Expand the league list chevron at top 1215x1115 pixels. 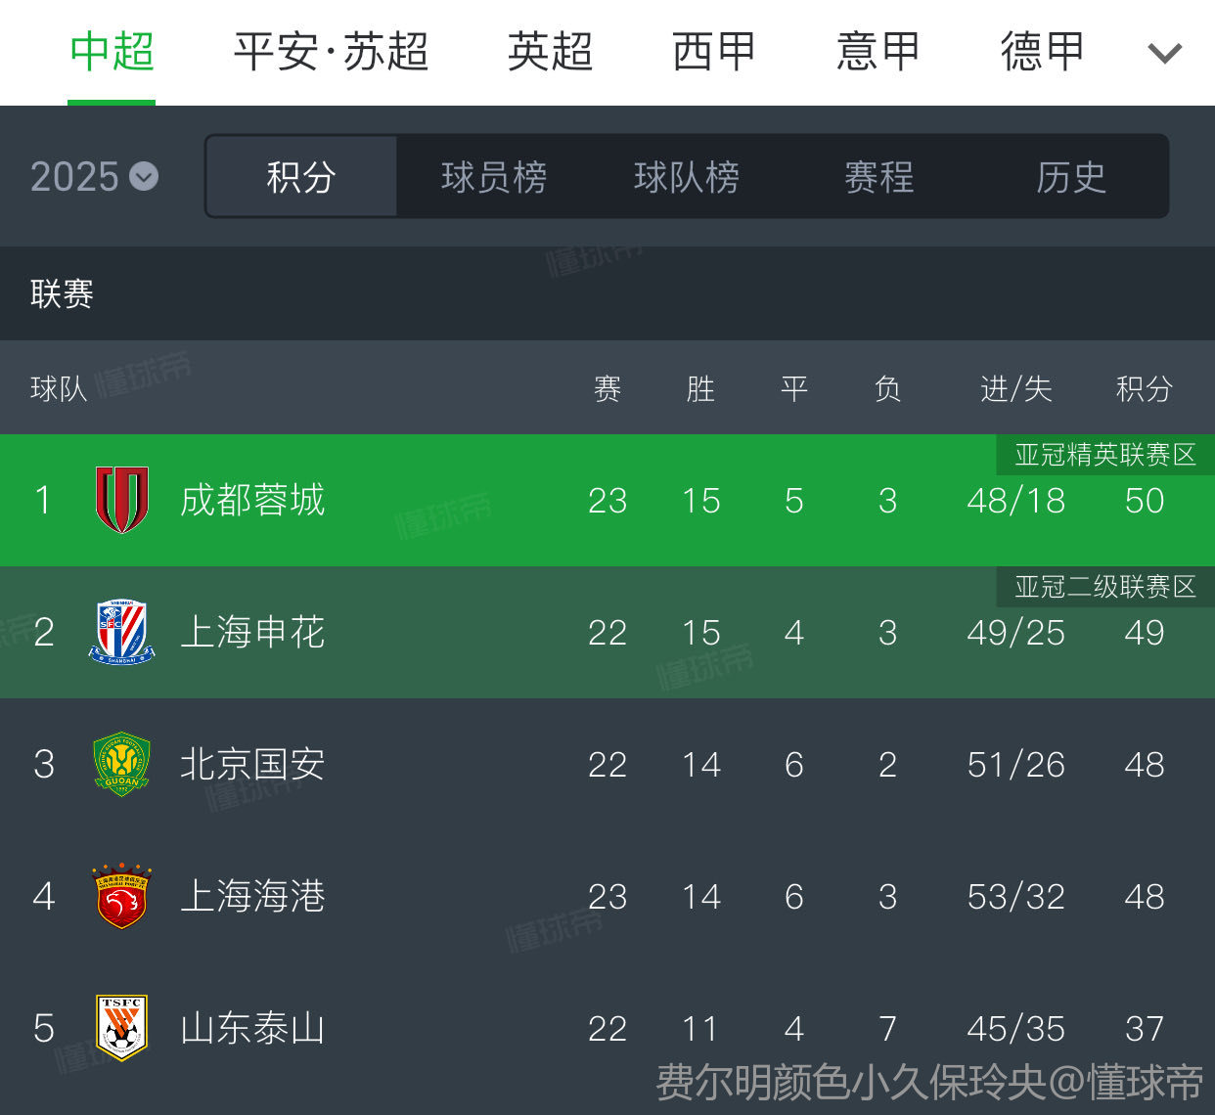click(x=1164, y=52)
